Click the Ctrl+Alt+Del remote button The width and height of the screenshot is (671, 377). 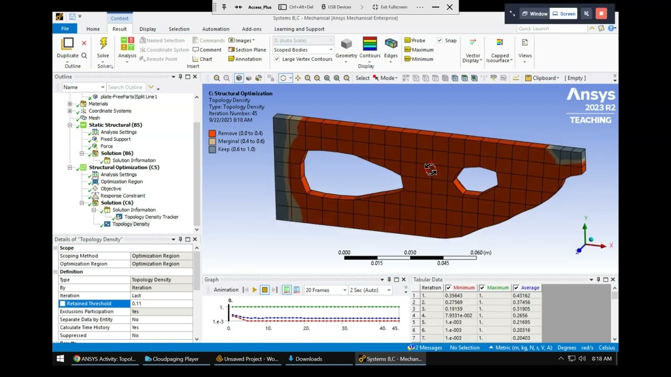tap(297, 7)
